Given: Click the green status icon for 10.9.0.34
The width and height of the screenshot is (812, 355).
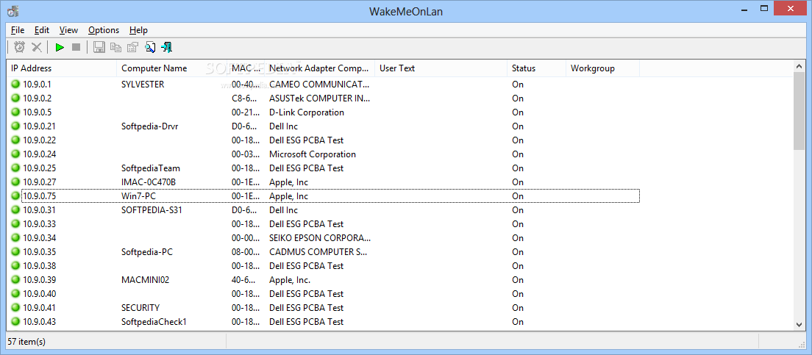Looking at the screenshot, I should (15, 237).
